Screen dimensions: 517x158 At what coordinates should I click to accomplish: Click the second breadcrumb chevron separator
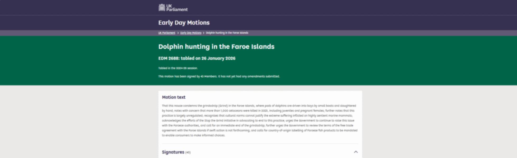203,33
